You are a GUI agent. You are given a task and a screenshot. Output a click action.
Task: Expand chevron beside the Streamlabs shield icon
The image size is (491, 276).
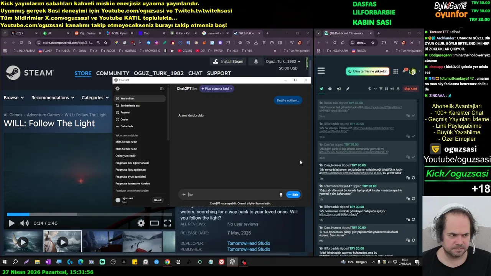[375, 89]
